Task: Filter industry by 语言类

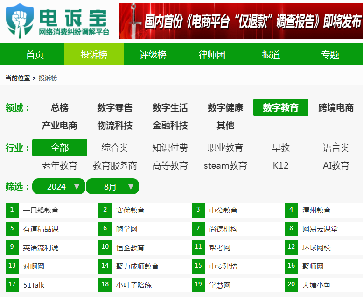Action: pyautogui.click(x=336, y=148)
